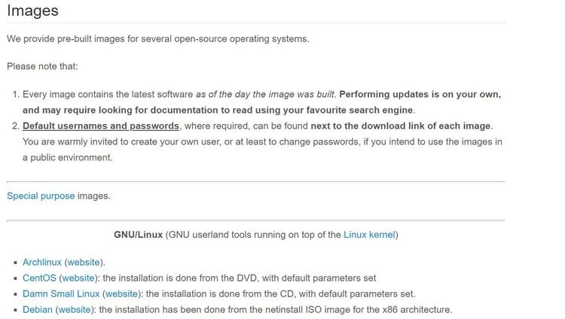
Task: Follow the Linux kernel link
Action: click(x=369, y=235)
